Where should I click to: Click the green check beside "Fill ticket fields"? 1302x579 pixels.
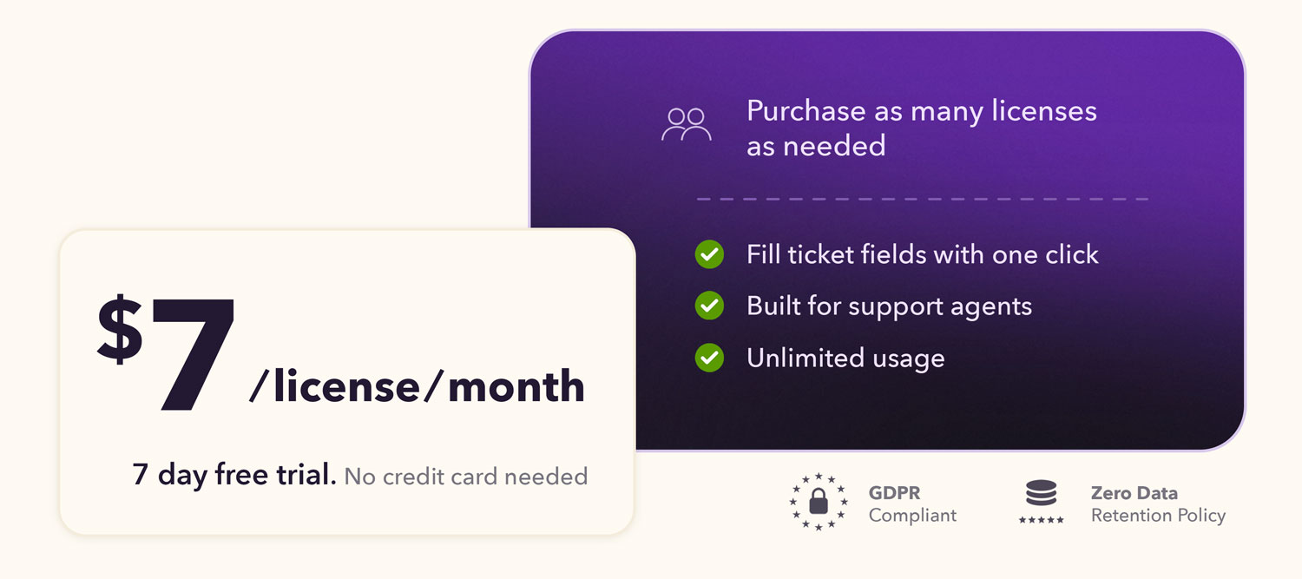coord(709,254)
